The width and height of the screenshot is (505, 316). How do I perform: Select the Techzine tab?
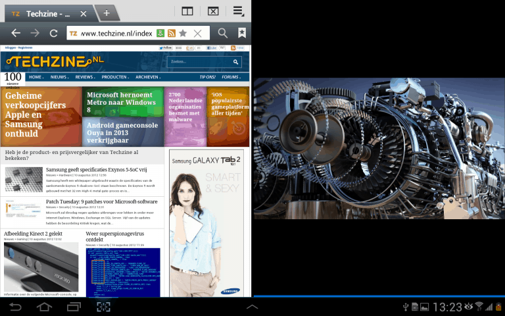pos(48,14)
